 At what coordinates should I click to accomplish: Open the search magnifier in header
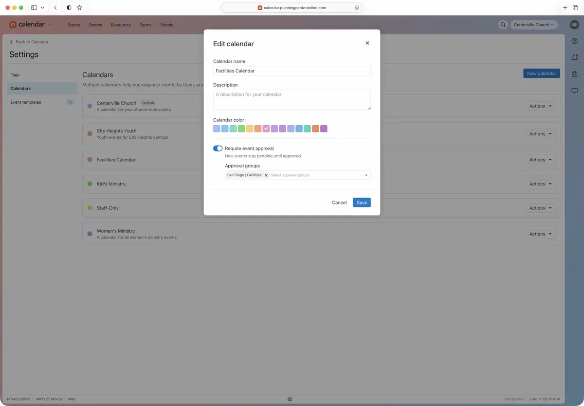pos(503,25)
